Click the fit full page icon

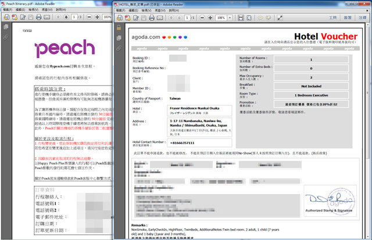pyautogui.click(x=249, y=18)
